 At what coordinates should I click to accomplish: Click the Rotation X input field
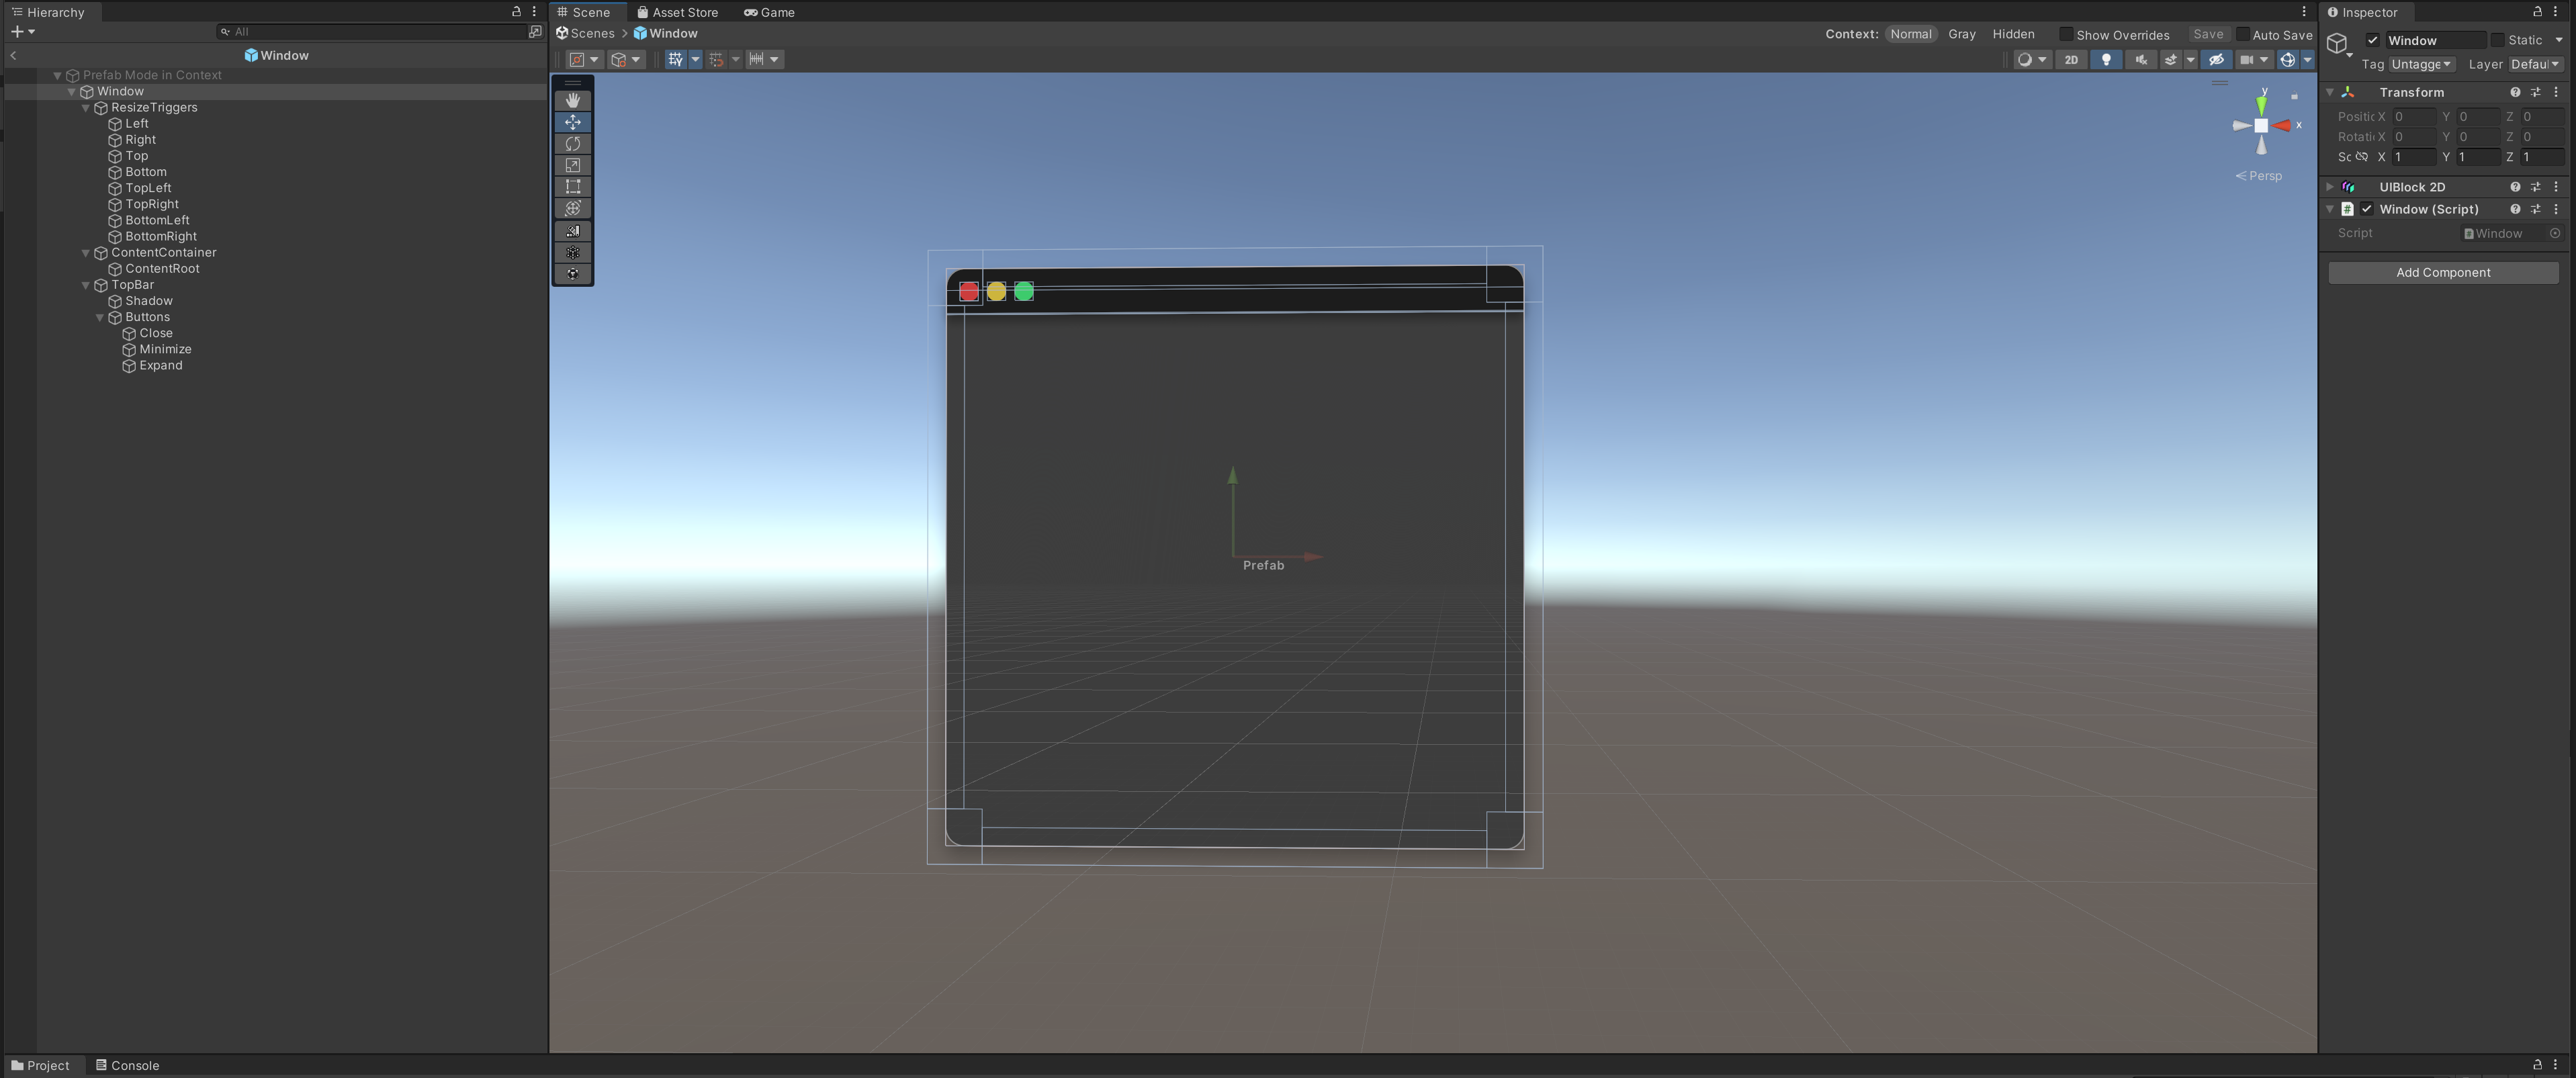tap(2414, 137)
